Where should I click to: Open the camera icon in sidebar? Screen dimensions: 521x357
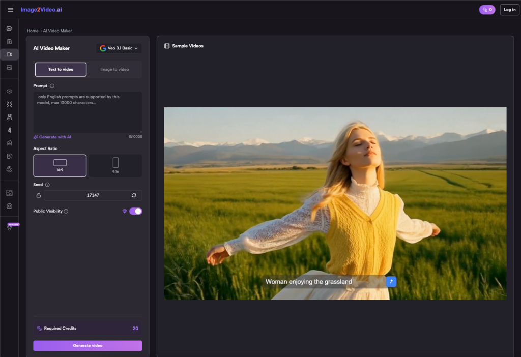click(x=9, y=206)
